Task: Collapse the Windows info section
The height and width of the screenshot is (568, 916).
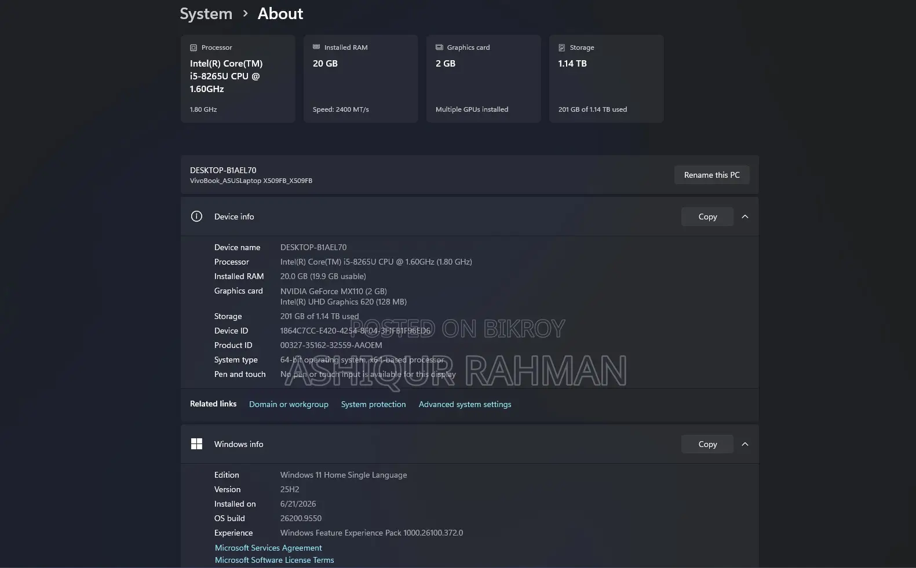Action: [x=745, y=444]
